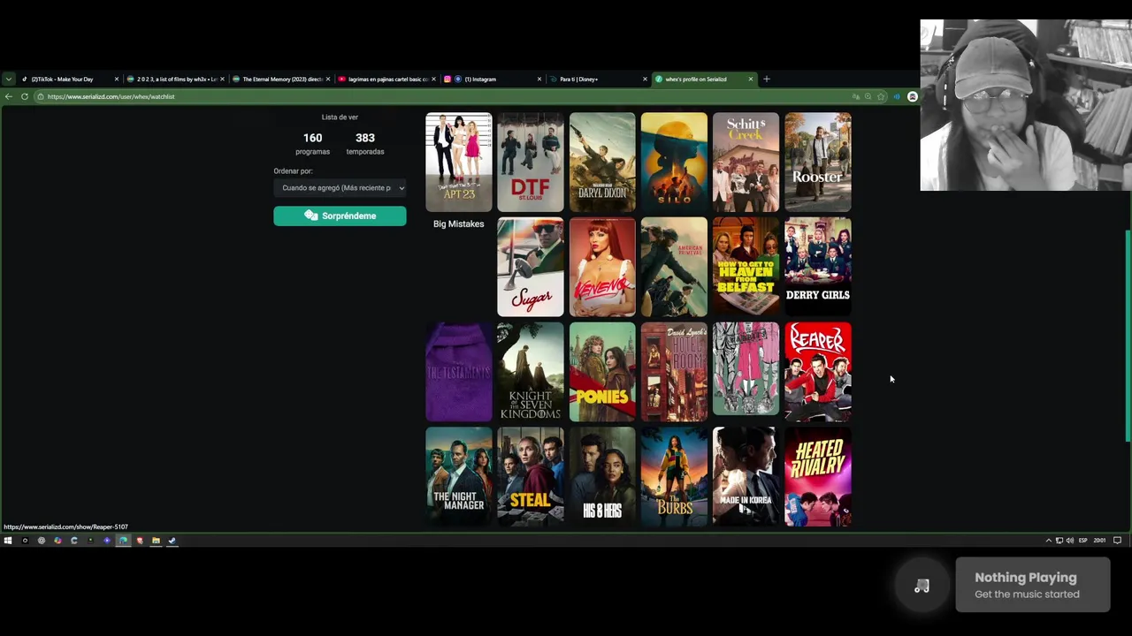Close the Serializd profile tab
1132x636 pixels.
click(751, 79)
